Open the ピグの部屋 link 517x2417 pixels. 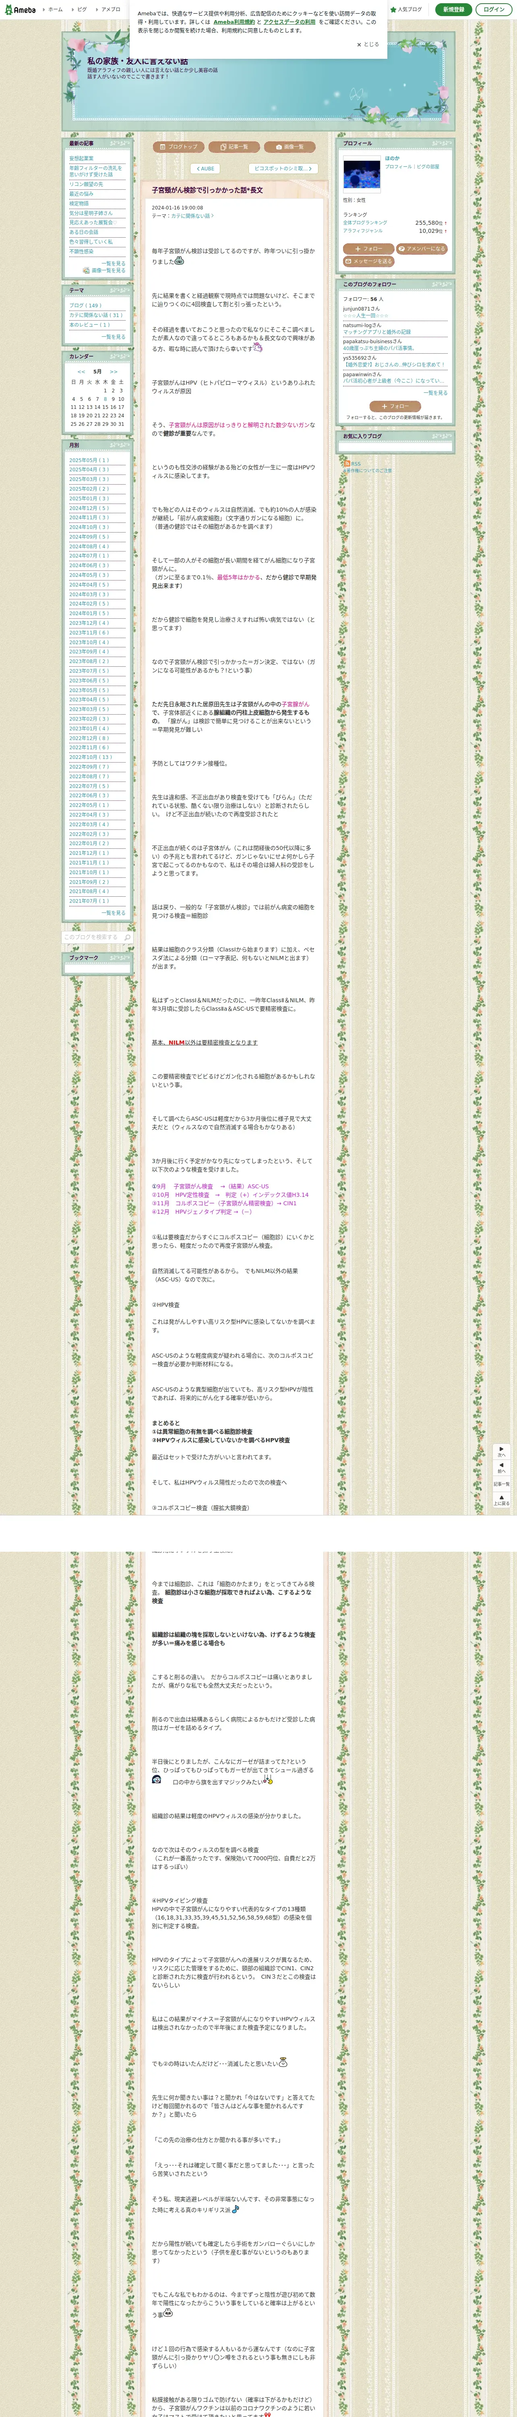click(428, 167)
